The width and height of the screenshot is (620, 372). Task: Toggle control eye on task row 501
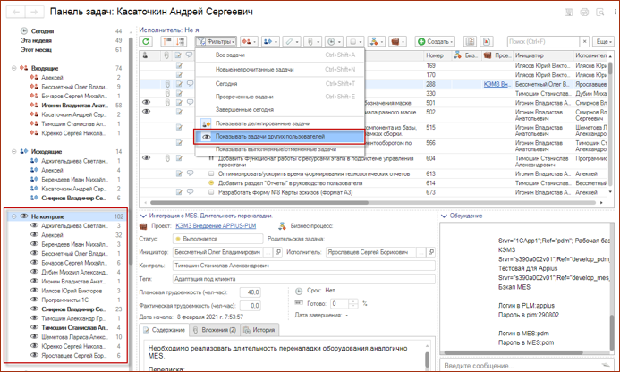[146, 102]
